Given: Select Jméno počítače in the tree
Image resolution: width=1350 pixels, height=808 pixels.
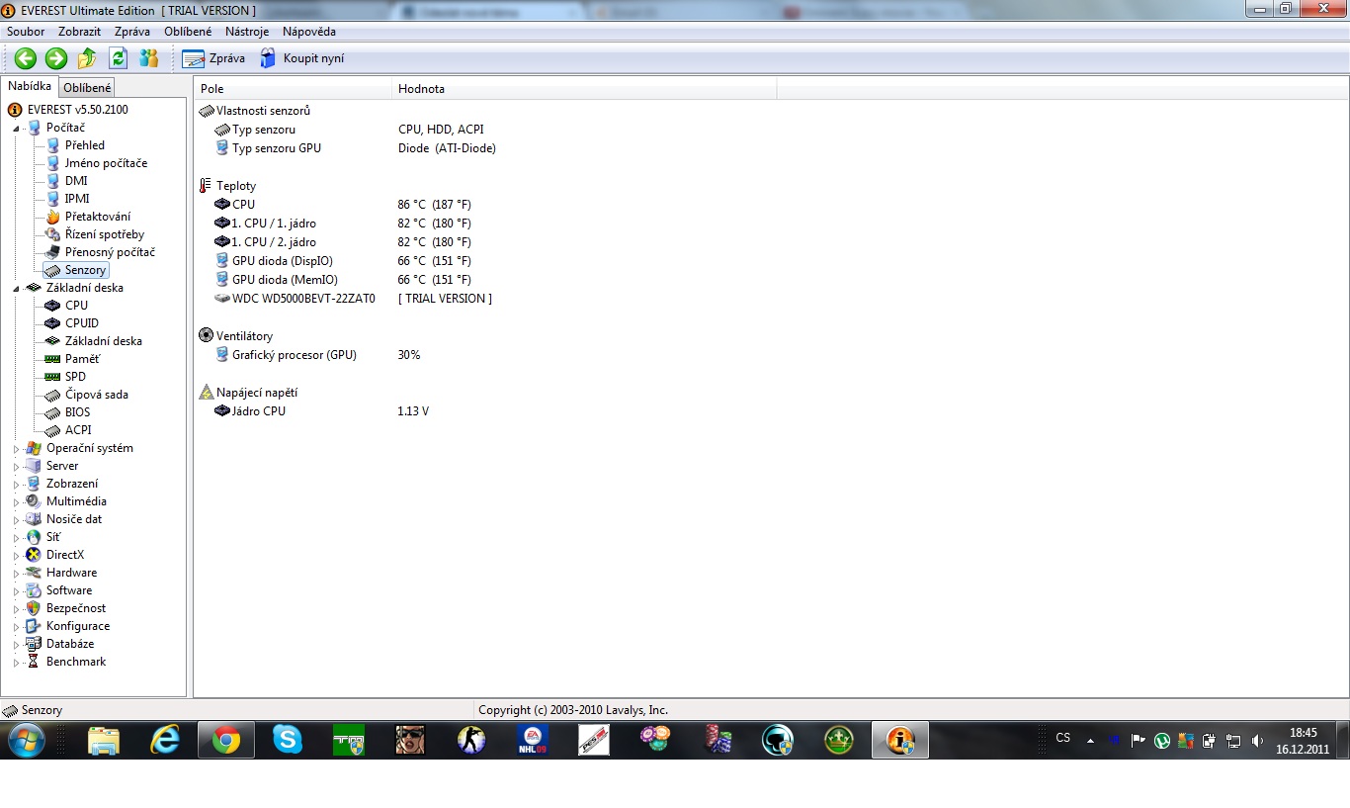Looking at the screenshot, I should pyautogui.click(x=106, y=163).
